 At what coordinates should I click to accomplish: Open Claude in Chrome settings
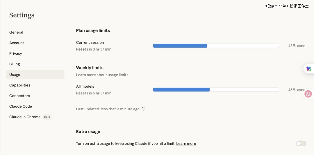(25, 117)
